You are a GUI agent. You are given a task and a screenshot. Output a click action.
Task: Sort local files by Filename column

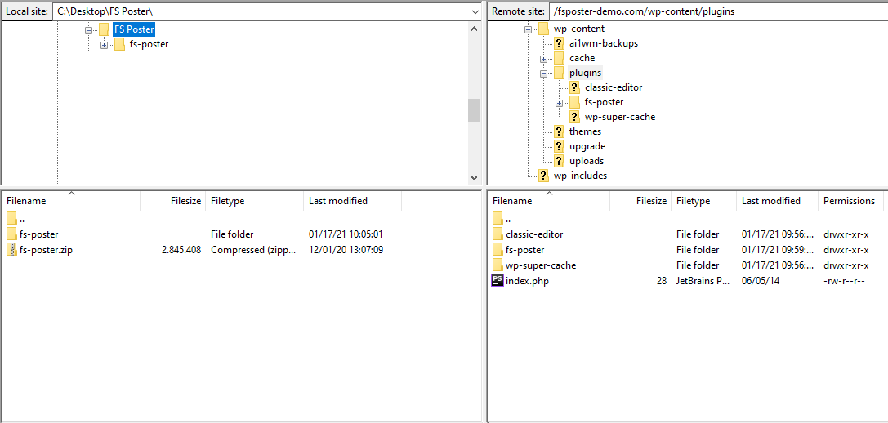(x=71, y=200)
